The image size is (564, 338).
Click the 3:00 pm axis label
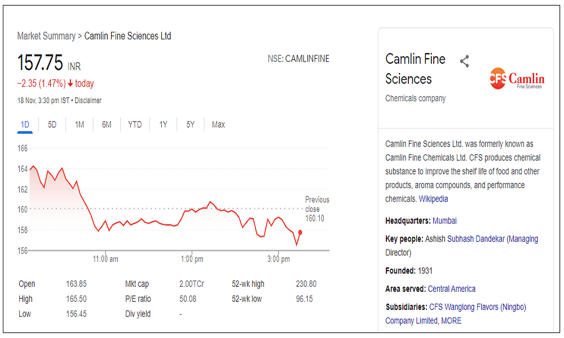pos(279,259)
